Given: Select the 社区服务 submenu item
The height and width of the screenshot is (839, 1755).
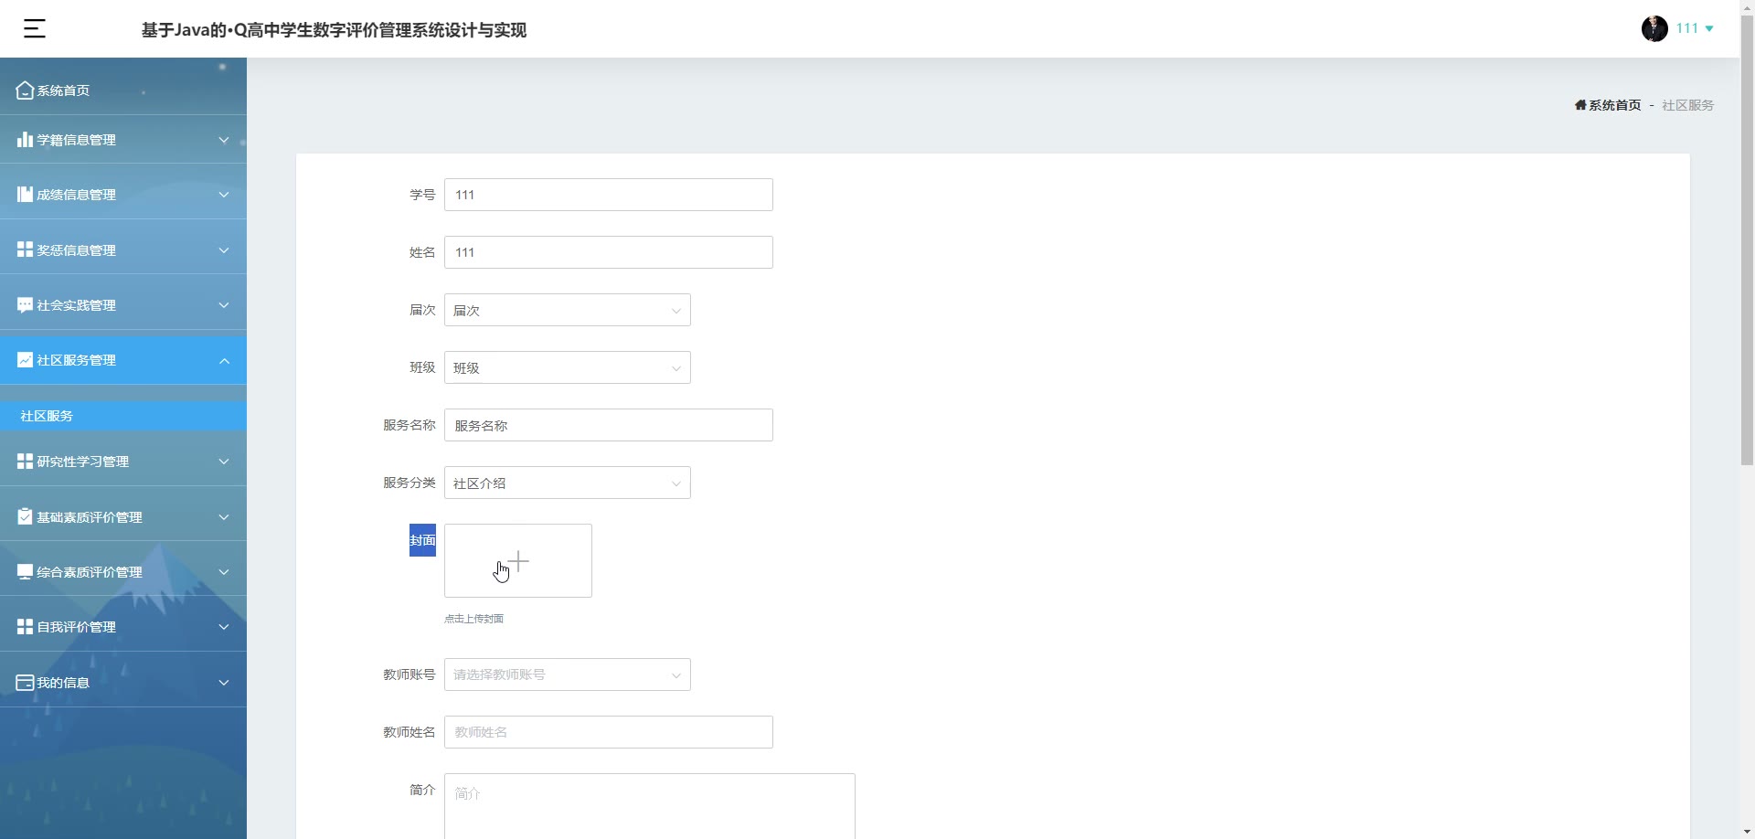Looking at the screenshot, I should pos(123,416).
